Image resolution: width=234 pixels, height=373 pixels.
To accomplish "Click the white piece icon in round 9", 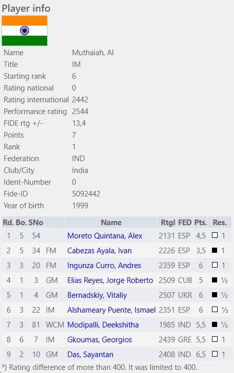I will point(215,354).
